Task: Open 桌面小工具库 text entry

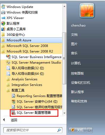Action: pyautogui.click(x=16, y=29)
